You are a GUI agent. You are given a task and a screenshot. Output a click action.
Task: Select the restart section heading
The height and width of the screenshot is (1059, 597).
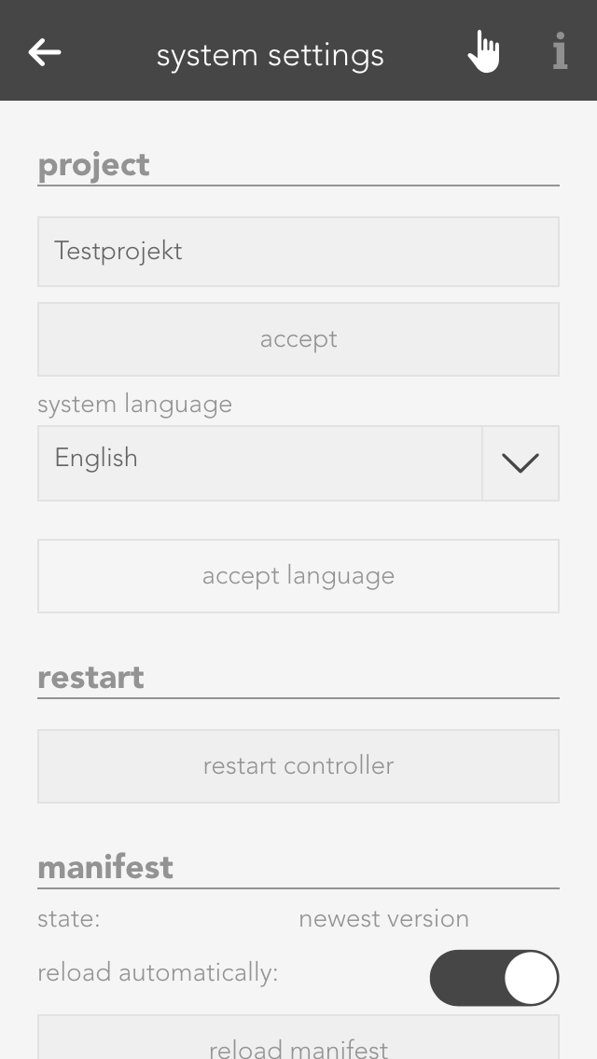[x=90, y=677]
